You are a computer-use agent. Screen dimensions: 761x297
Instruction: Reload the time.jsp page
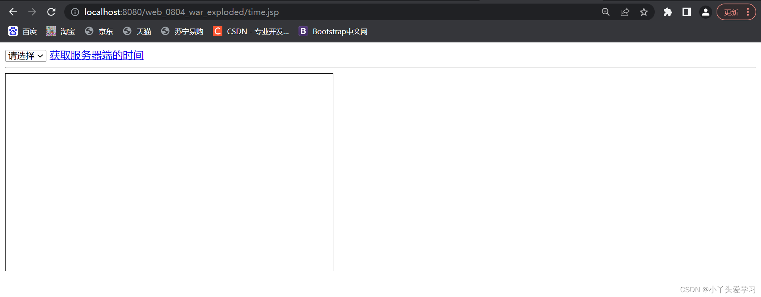point(51,12)
